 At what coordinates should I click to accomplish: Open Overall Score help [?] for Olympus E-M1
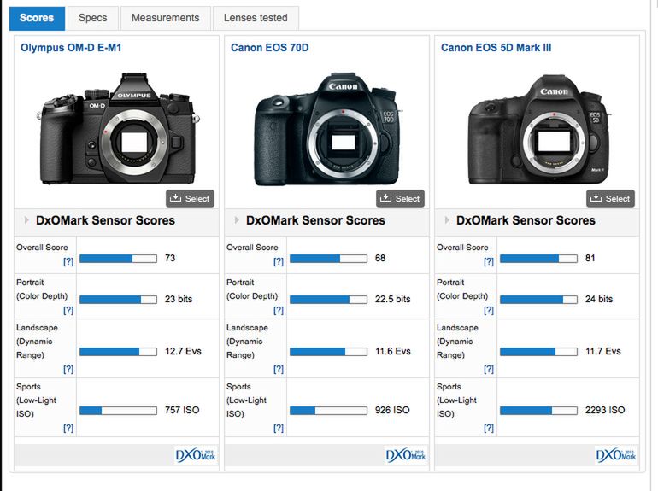click(x=68, y=261)
